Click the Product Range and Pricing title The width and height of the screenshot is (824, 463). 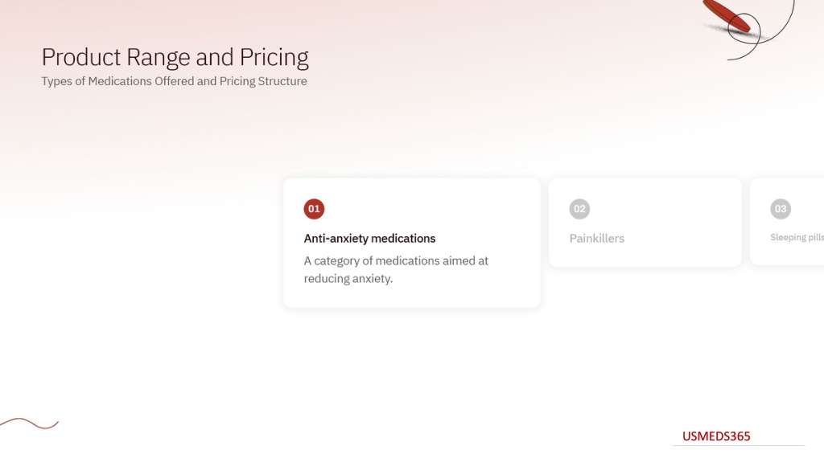(x=175, y=57)
